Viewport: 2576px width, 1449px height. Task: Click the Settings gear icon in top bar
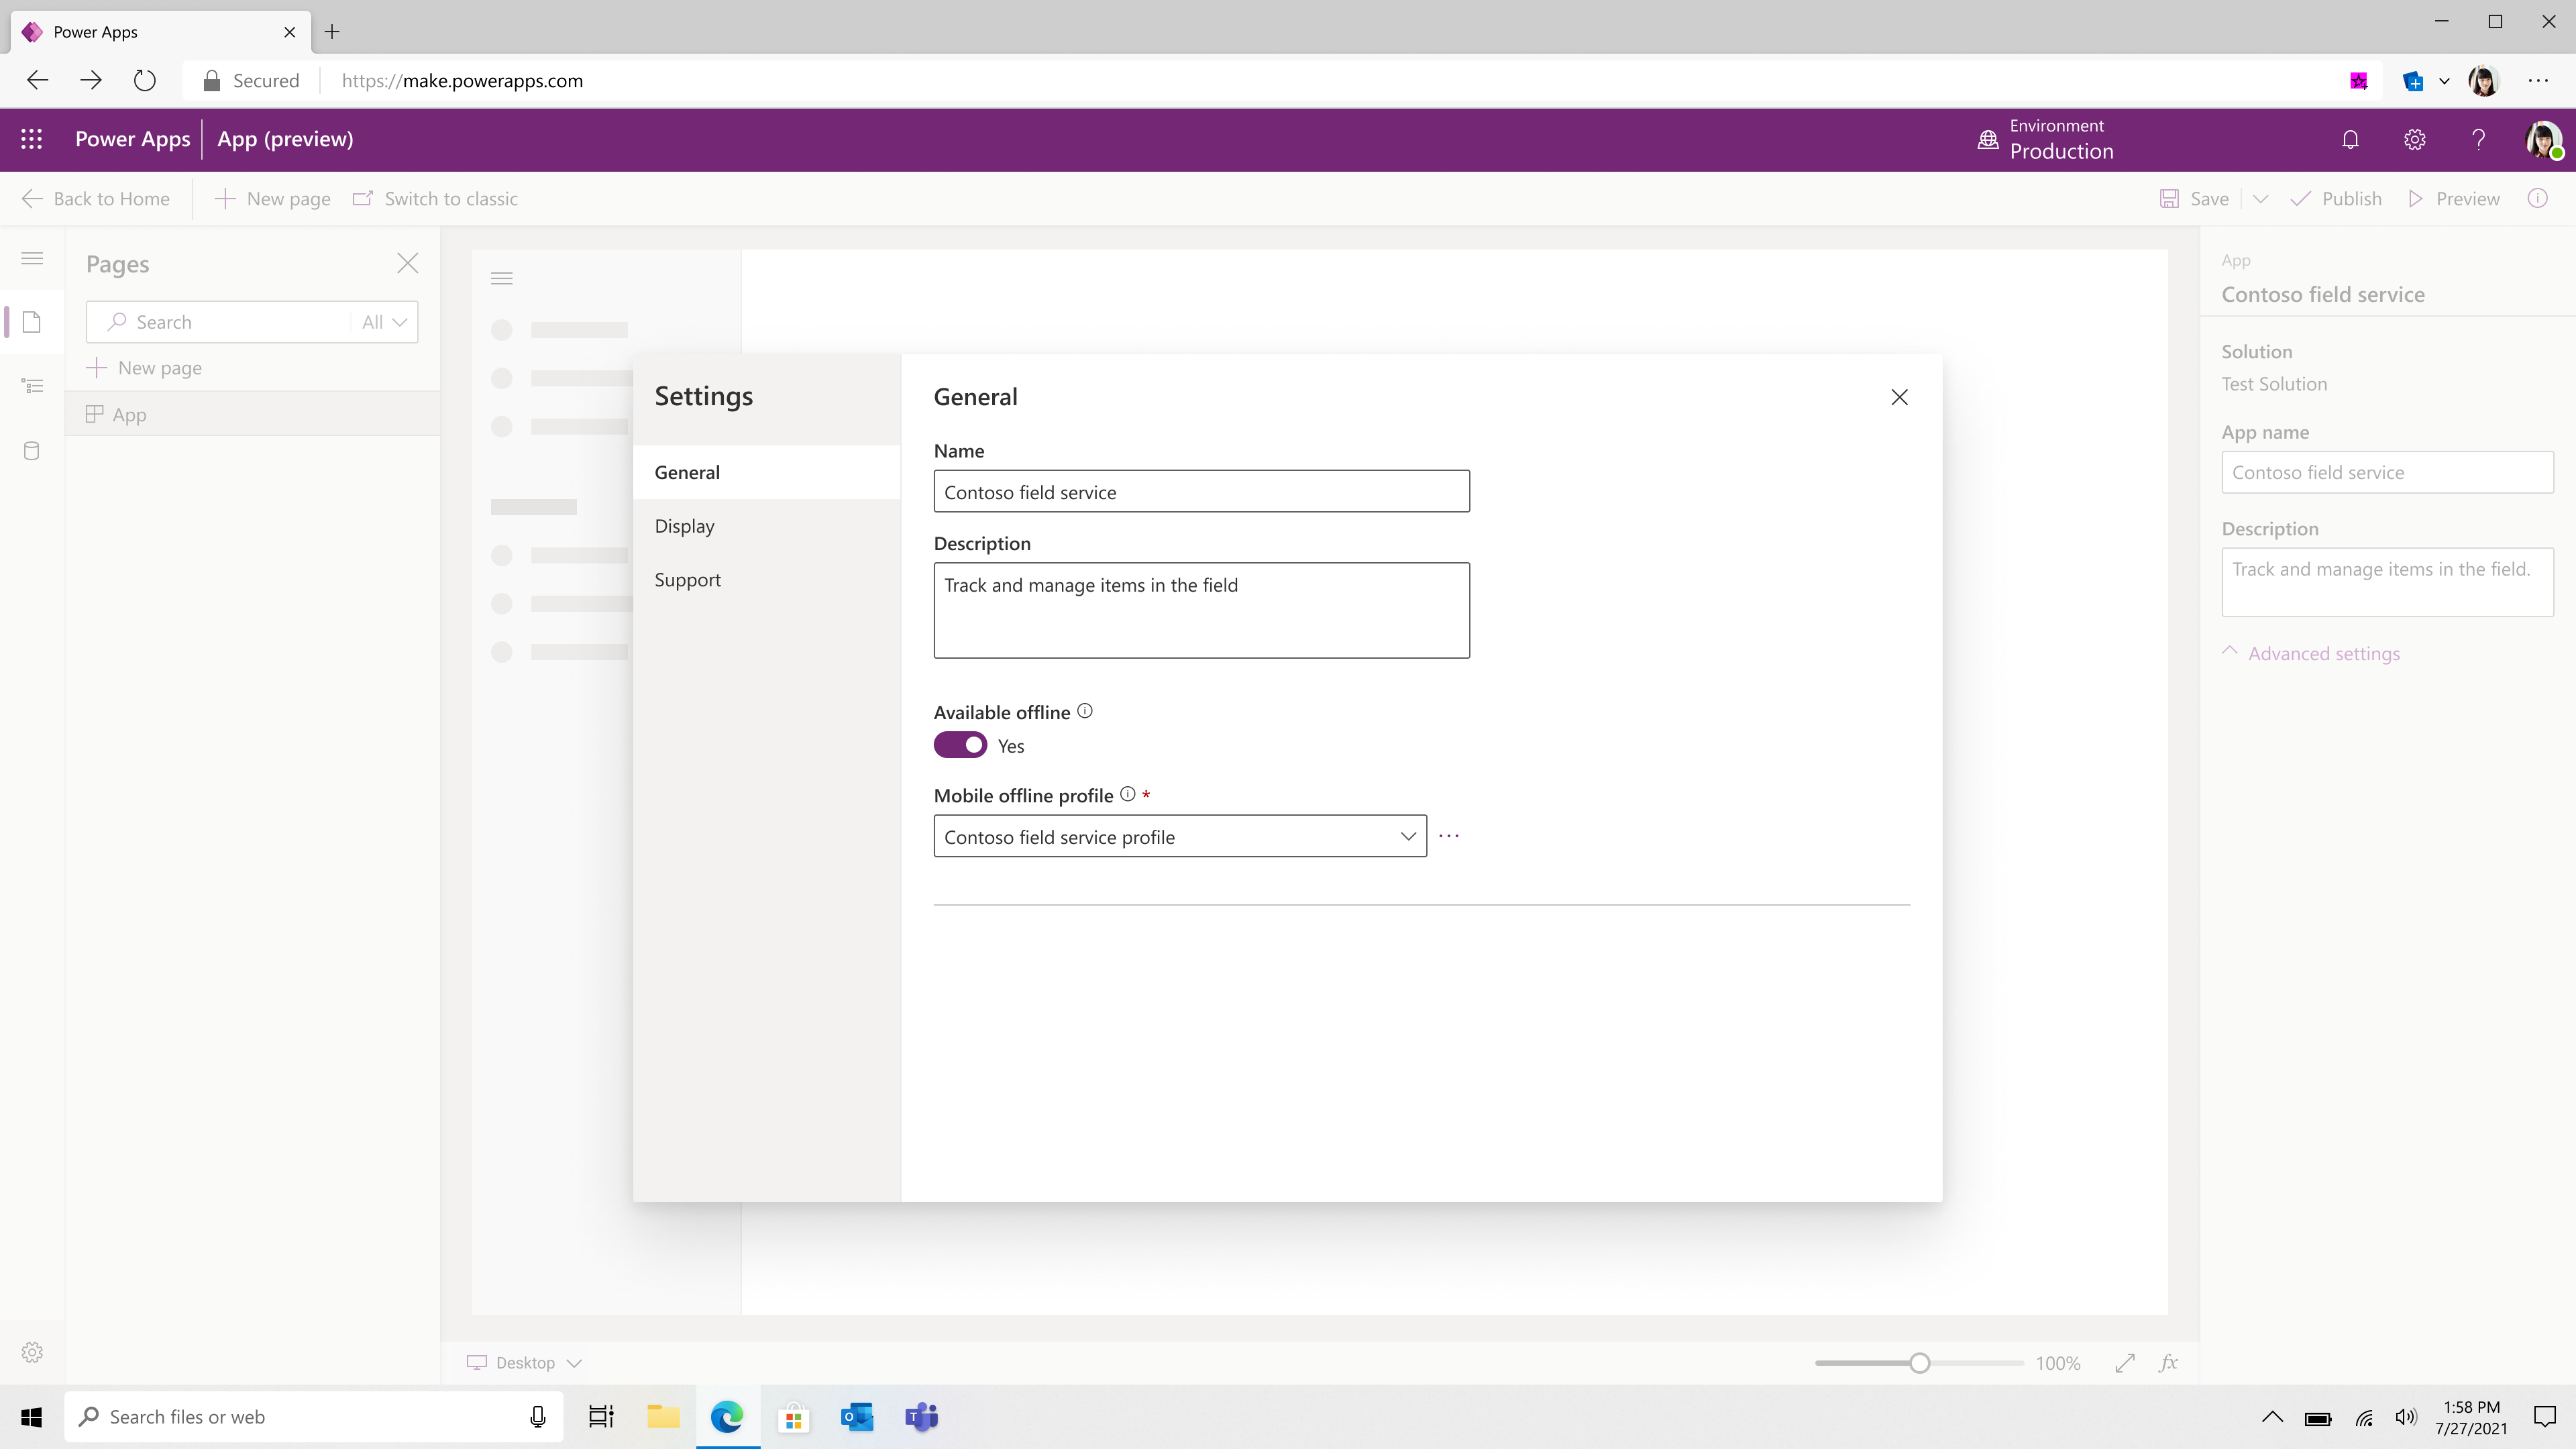2415,138
